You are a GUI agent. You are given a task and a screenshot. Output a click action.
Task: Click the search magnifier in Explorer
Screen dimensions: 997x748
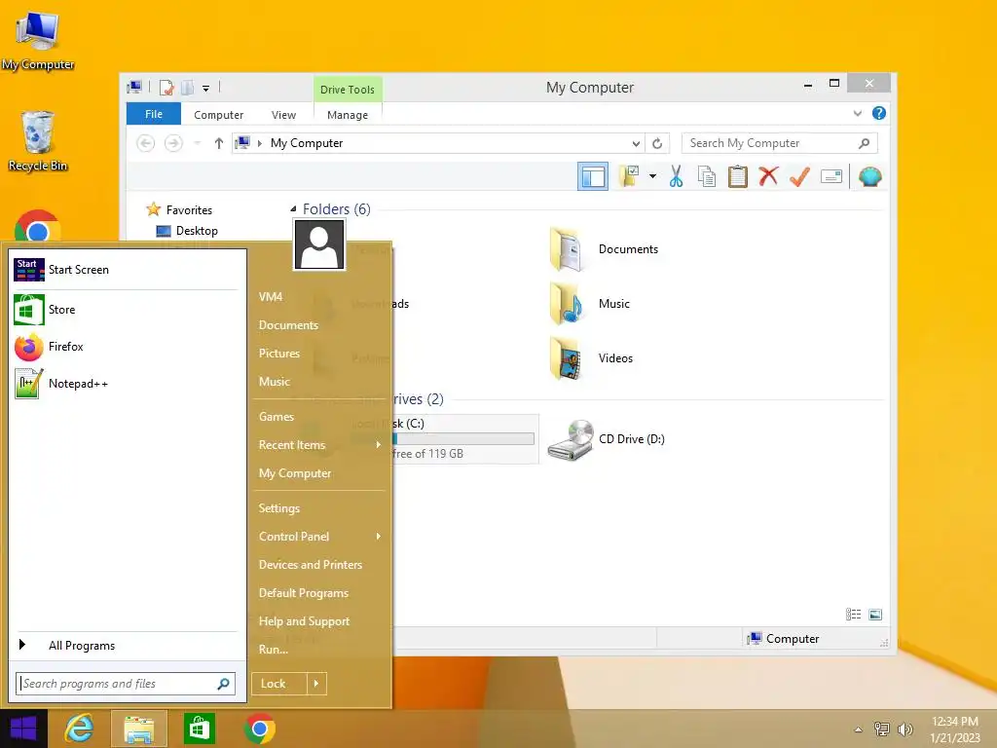click(864, 143)
